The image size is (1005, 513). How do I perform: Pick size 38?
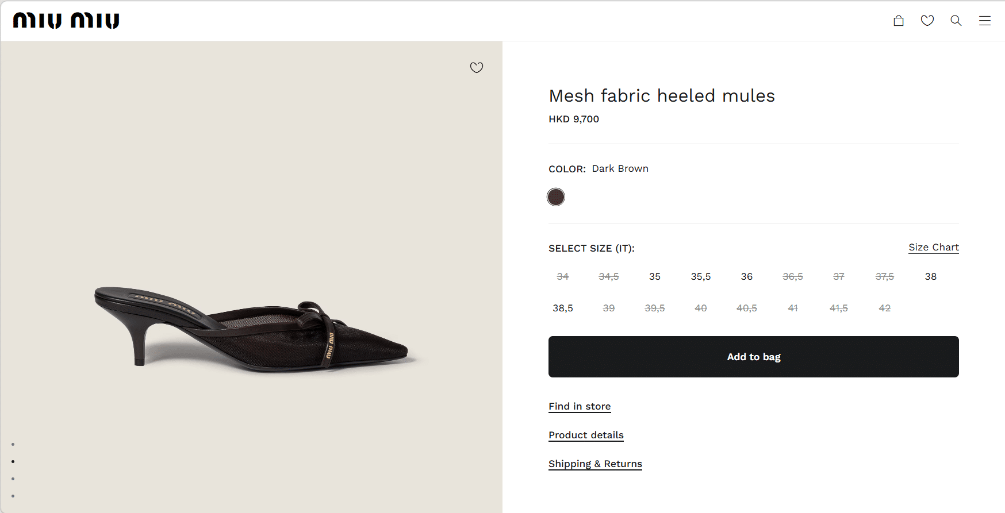931,276
